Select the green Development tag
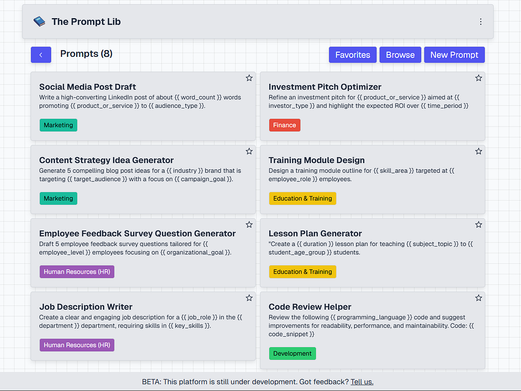 pyautogui.click(x=292, y=353)
